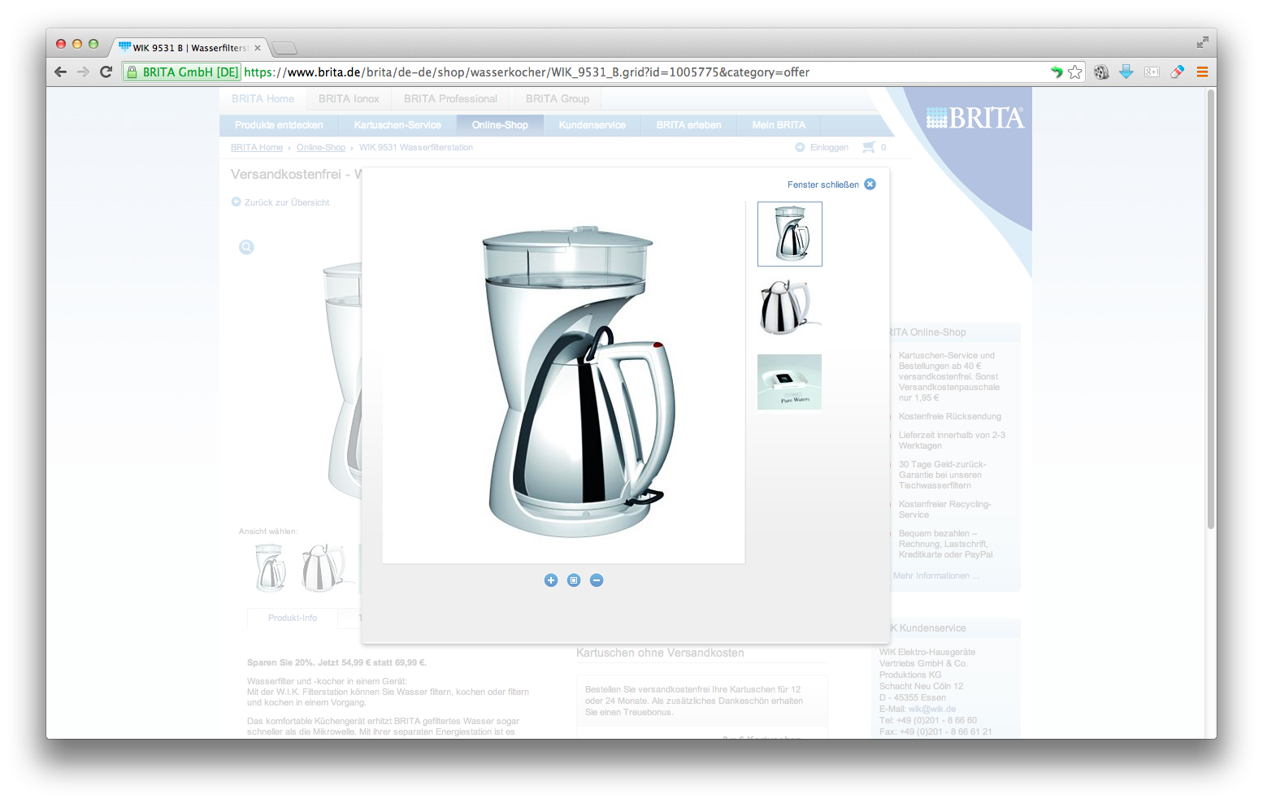This screenshot has height=803, width=1263.
Task: Click the Online-Shop breadcrumb link
Action: click(321, 147)
